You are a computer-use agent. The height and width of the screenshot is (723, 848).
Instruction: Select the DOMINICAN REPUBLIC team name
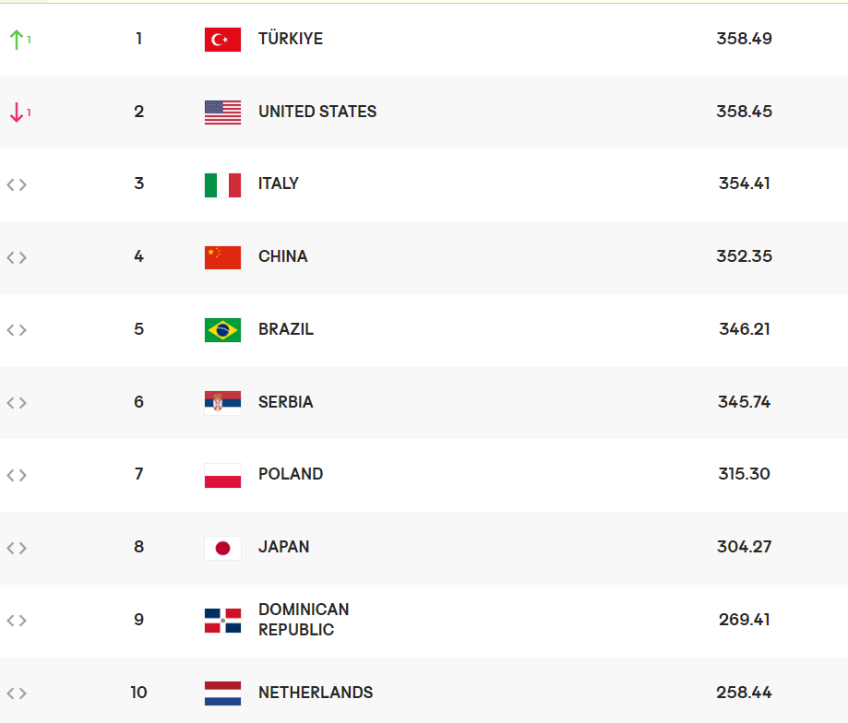[304, 620]
